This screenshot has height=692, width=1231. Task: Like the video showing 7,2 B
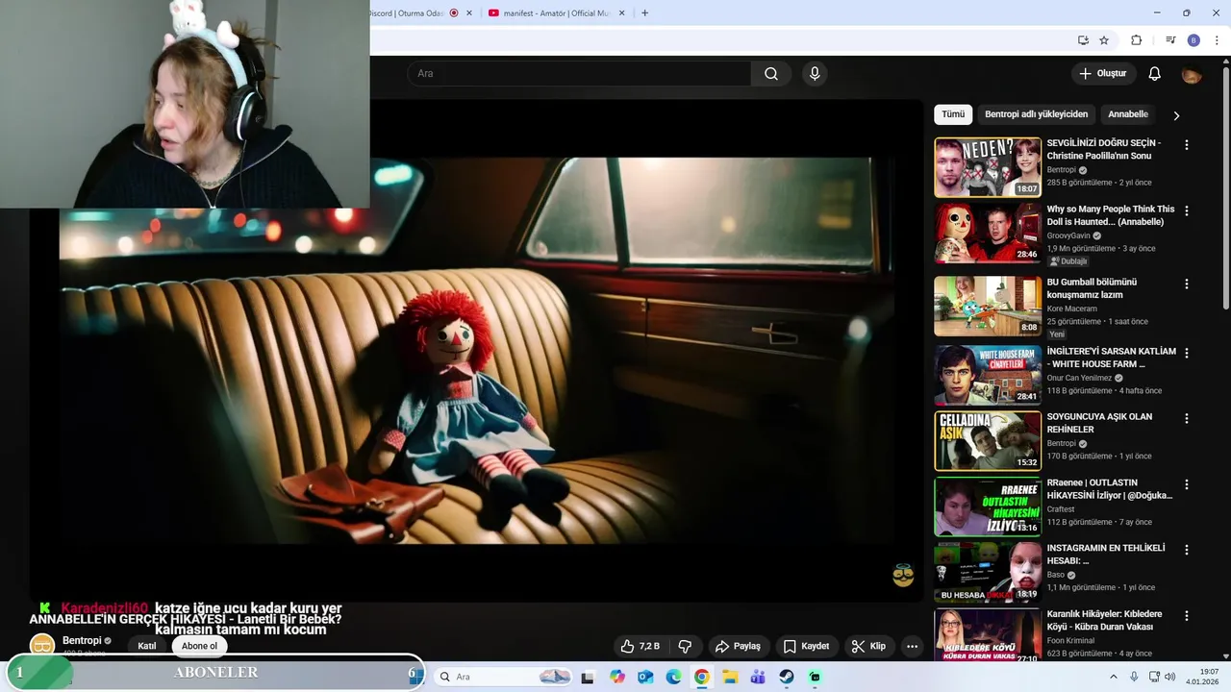(640, 646)
